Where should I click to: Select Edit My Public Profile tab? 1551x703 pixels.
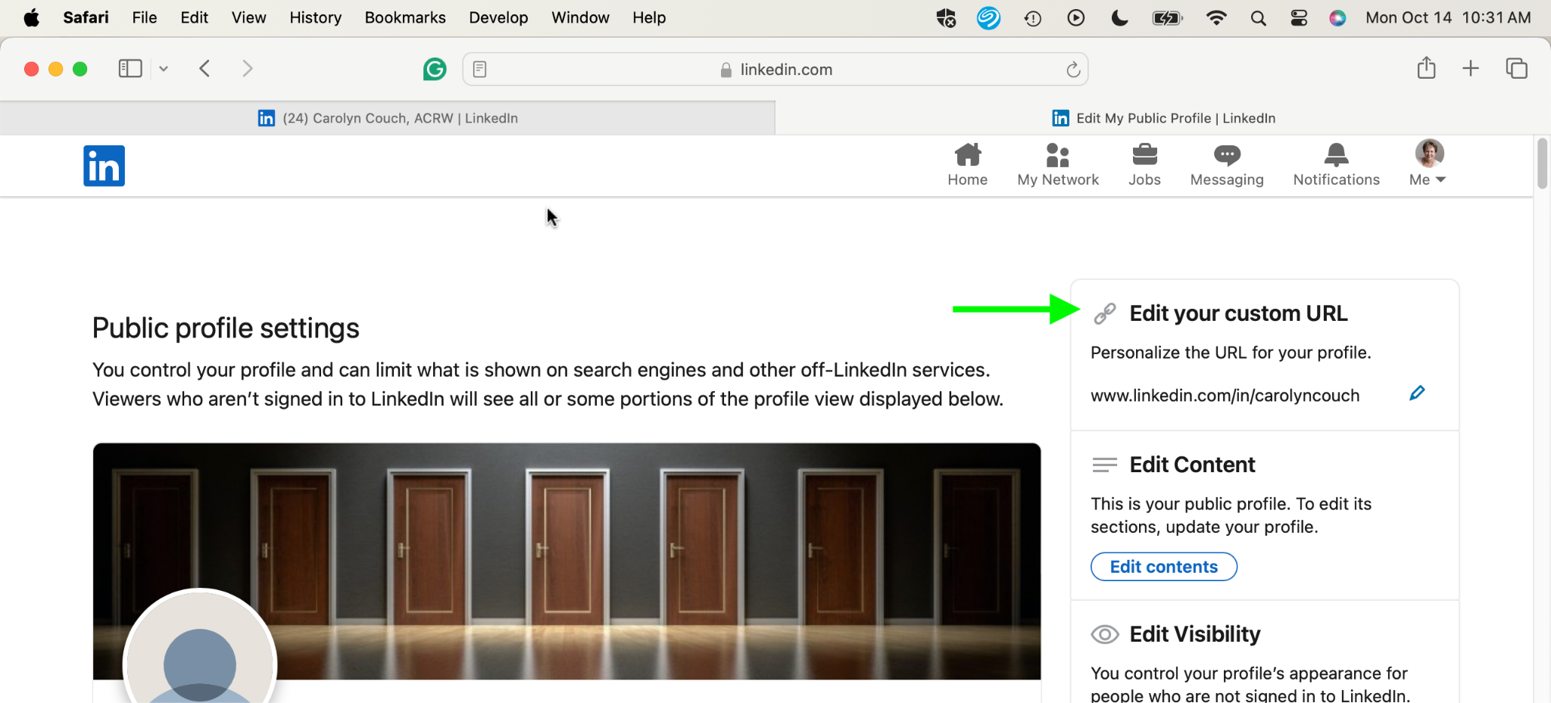point(1163,118)
